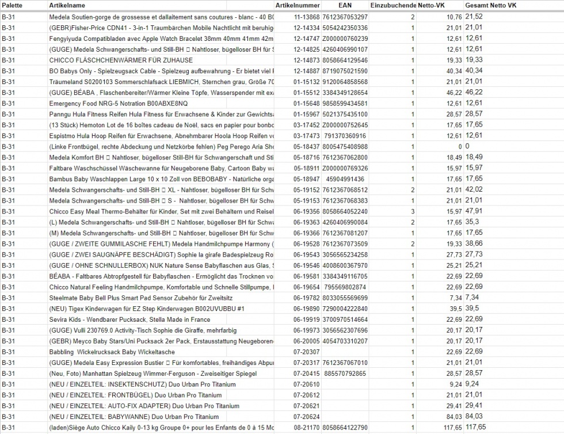The height and width of the screenshot is (434, 564).
Task: Click total value 46,22
Action: pos(474,92)
